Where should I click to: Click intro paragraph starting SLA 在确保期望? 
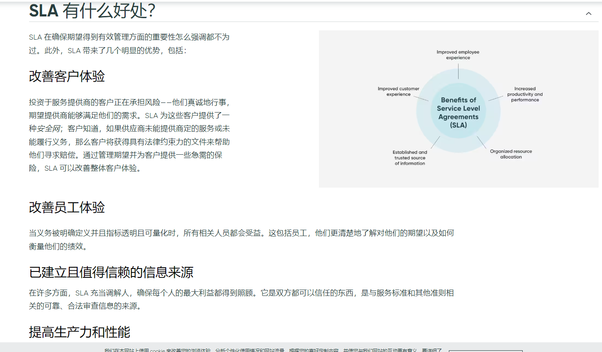129,43
